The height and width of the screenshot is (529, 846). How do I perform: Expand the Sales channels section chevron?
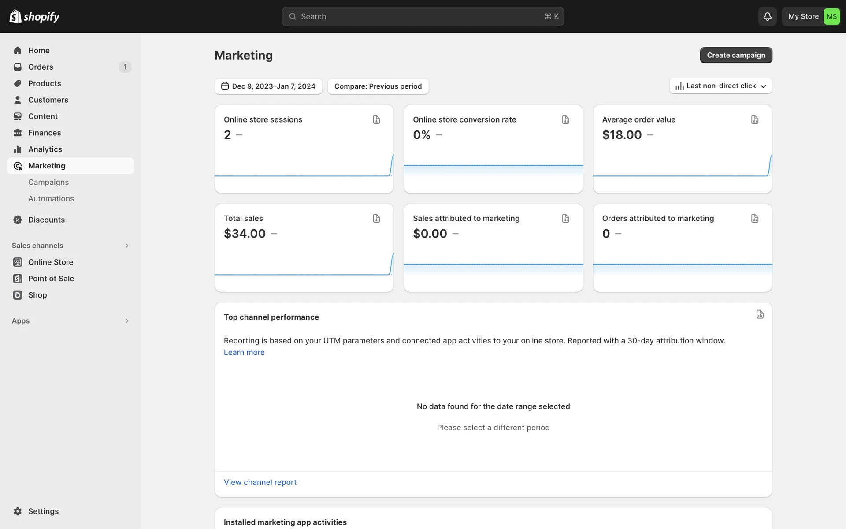pos(127,246)
